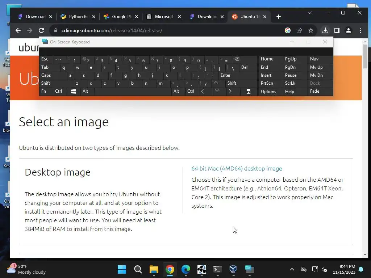Viewport: 371px width, 278px height.
Task: Switch to the Google Ph tab
Action: coord(121,17)
